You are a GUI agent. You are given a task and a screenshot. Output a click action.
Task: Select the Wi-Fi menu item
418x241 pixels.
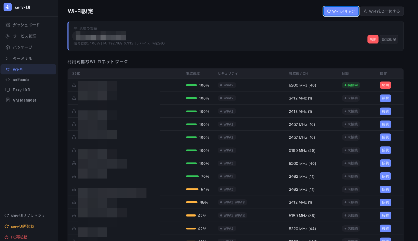pyautogui.click(x=28, y=69)
